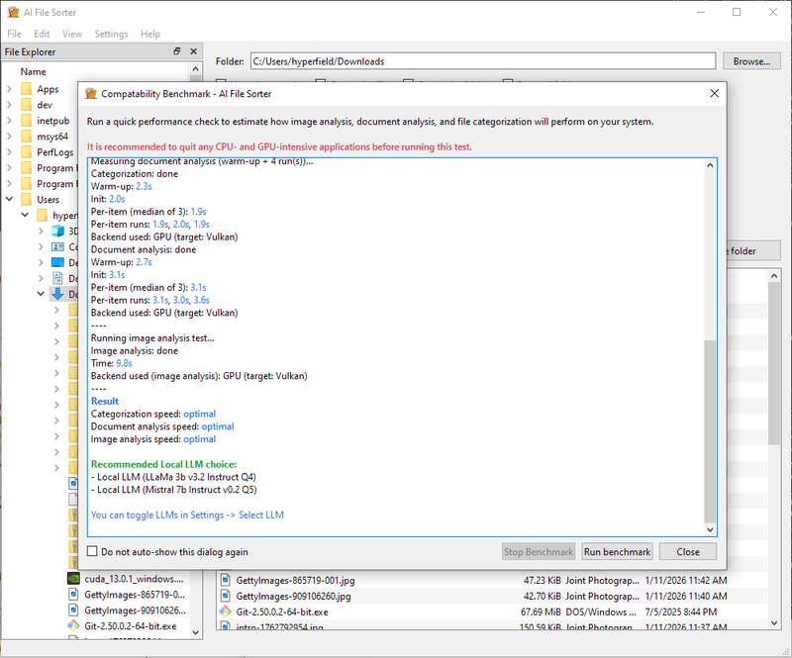Click image icon beside GettyImages-90910626... in tree

tap(73, 611)
